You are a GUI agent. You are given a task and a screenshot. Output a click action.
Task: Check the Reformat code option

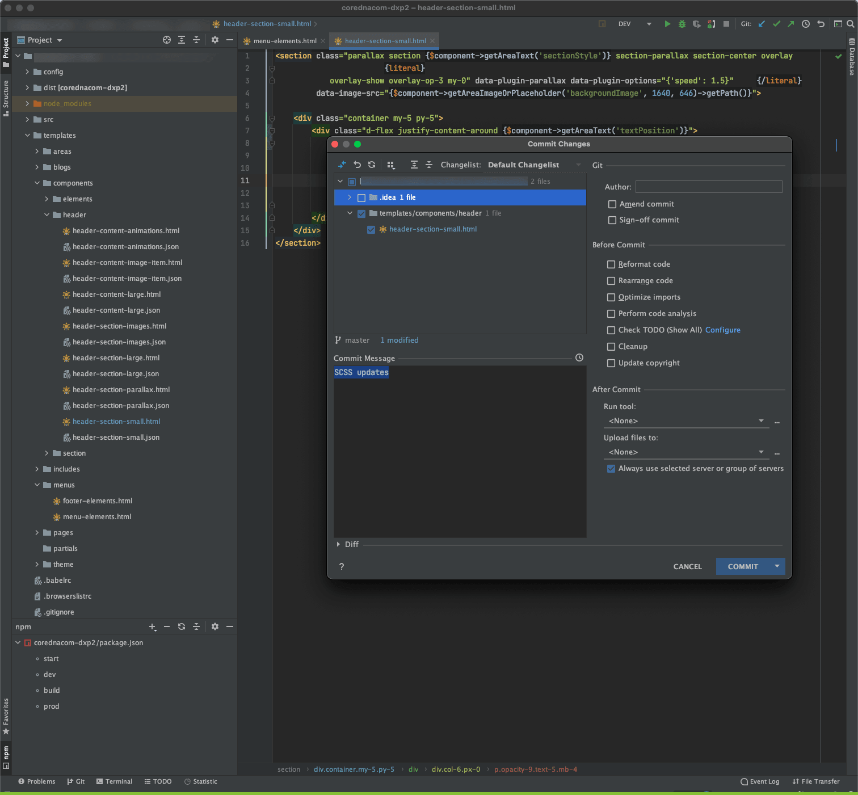(611, 264)
